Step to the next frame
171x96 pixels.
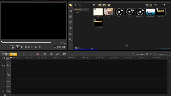click(x=29, y=47)
